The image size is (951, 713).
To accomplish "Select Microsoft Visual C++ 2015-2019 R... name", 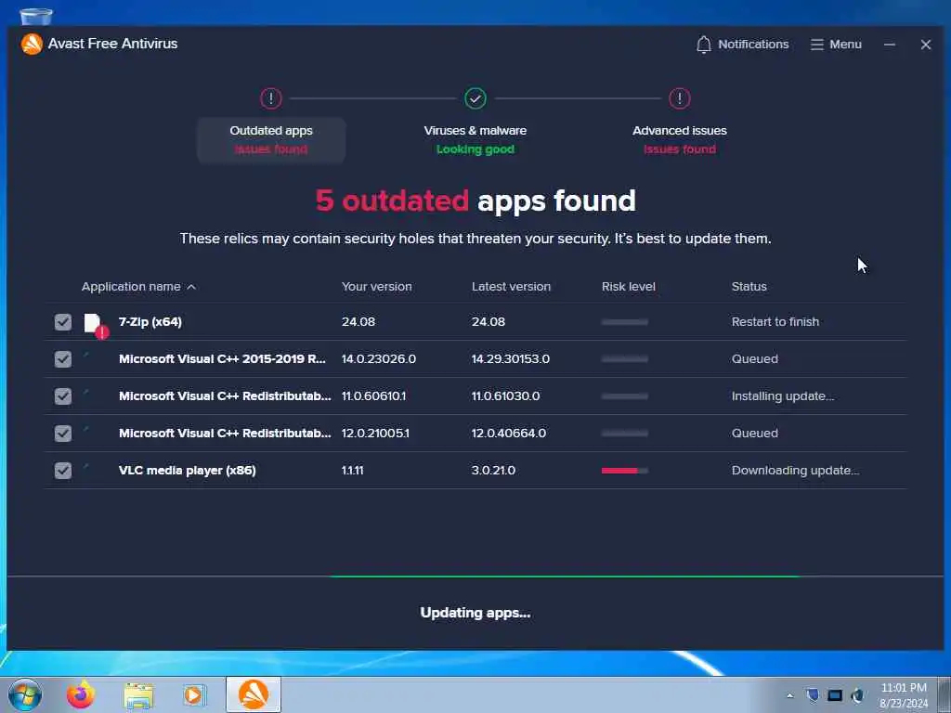I will (222, 359).
